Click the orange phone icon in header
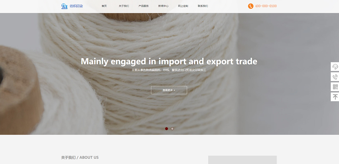The image size is (339, 164). pos(251,6)
